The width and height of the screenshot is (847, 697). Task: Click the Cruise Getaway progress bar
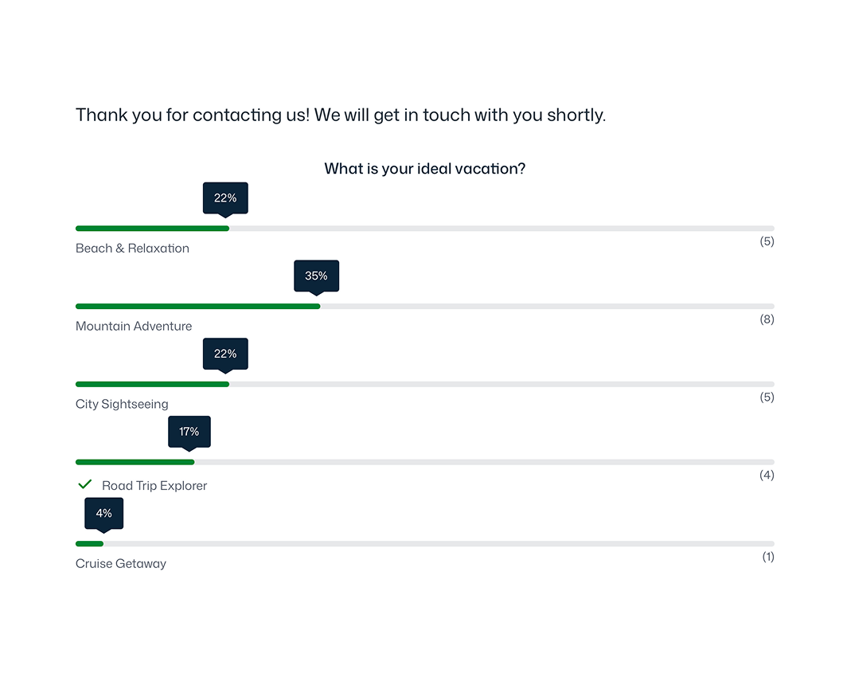point(424,543)
